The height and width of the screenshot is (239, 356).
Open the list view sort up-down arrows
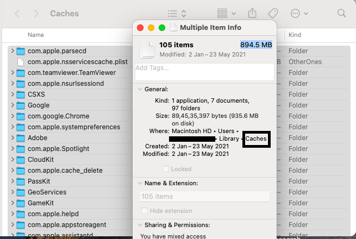[x=184, y=14]
